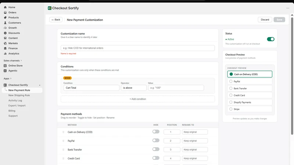Toggle hide for Credit Card method
The image size is (294, 165).
click(156, 158)
